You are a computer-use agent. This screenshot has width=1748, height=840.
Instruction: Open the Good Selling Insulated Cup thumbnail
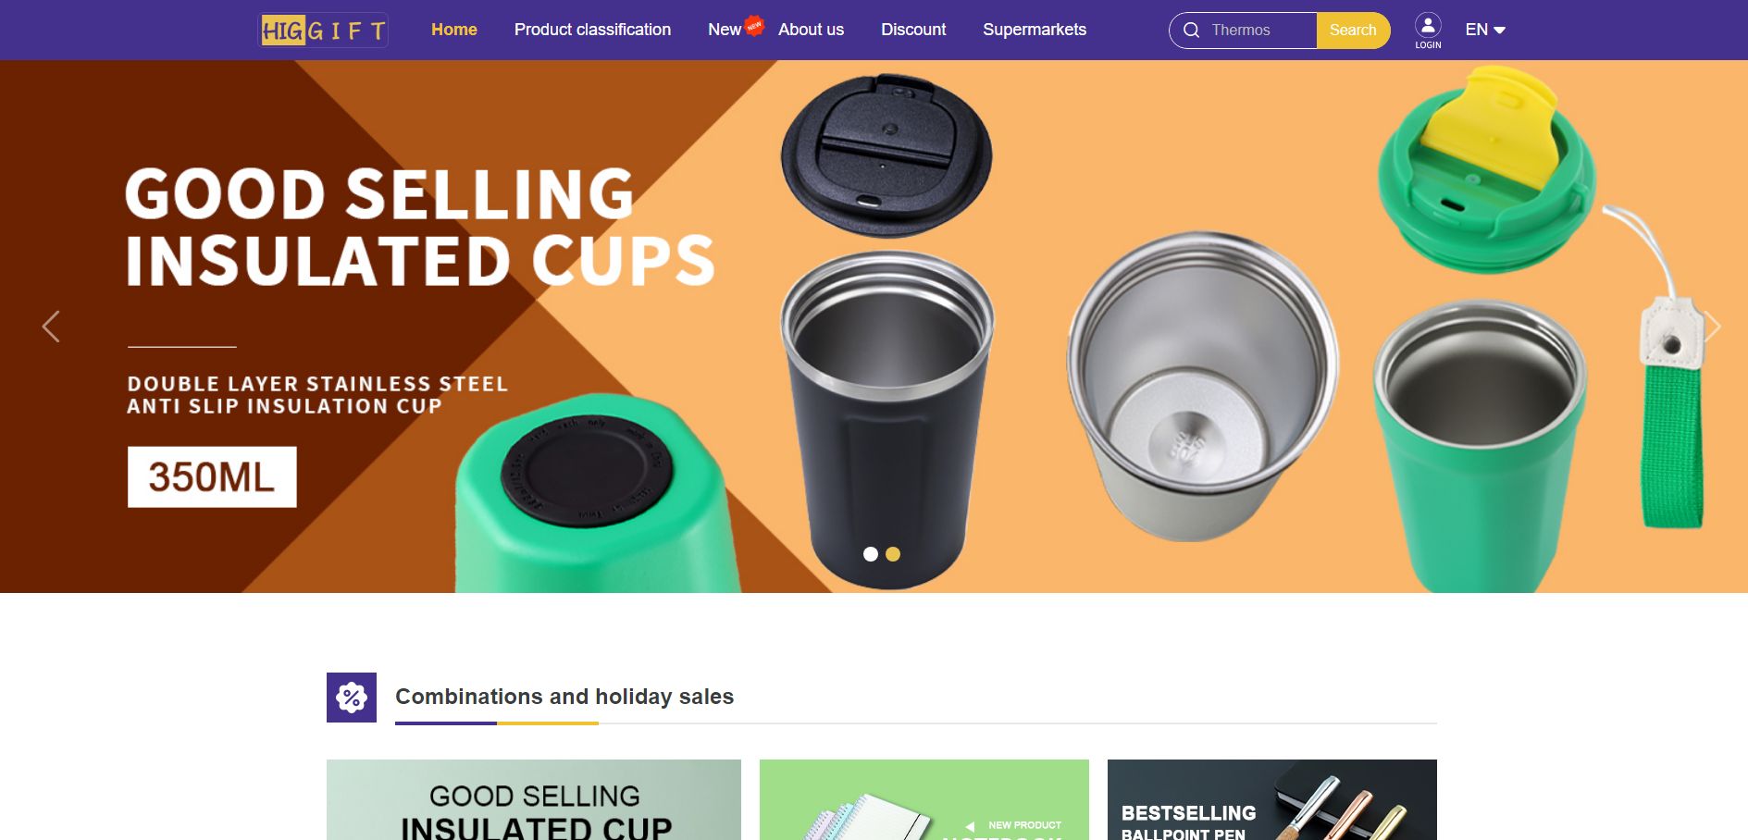[534, 800]
